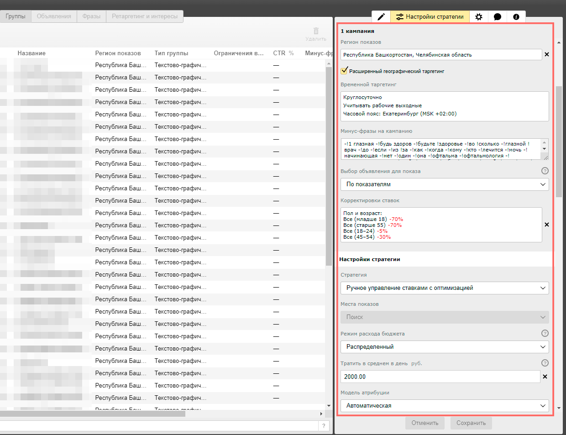Sort table by Тип группы column header
The height and width of the screenshot is (435, 566).
pos(172,53)
